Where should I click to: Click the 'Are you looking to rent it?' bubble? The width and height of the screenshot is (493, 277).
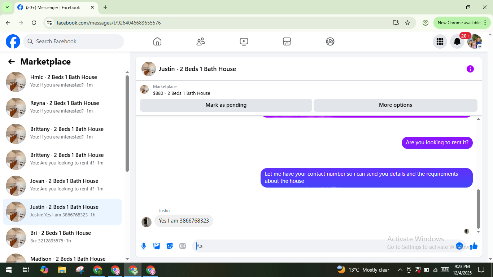437,142
